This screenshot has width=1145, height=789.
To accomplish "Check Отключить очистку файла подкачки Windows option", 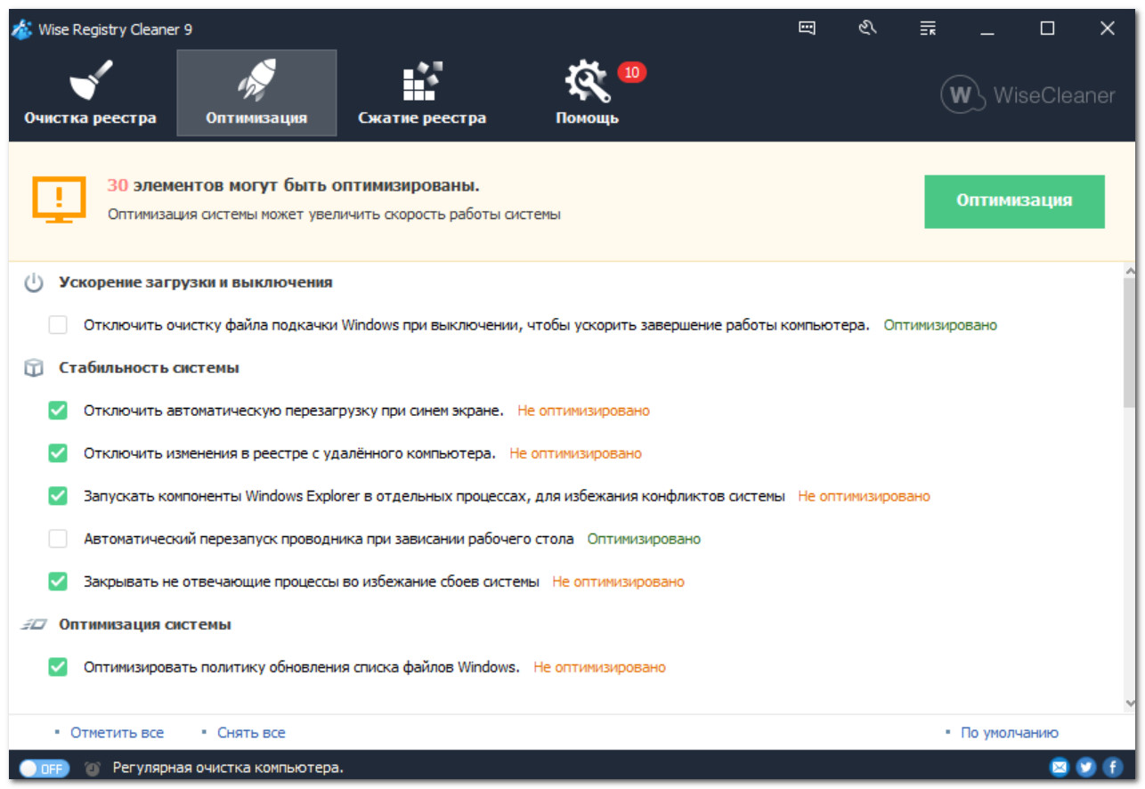I will coord(58,325).
